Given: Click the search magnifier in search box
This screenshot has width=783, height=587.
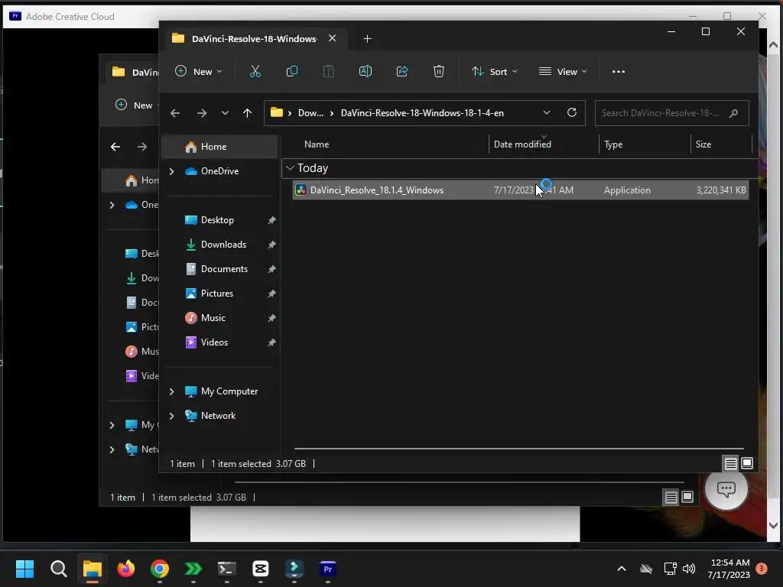Looking at the screenshot, I should click(733, 113).
